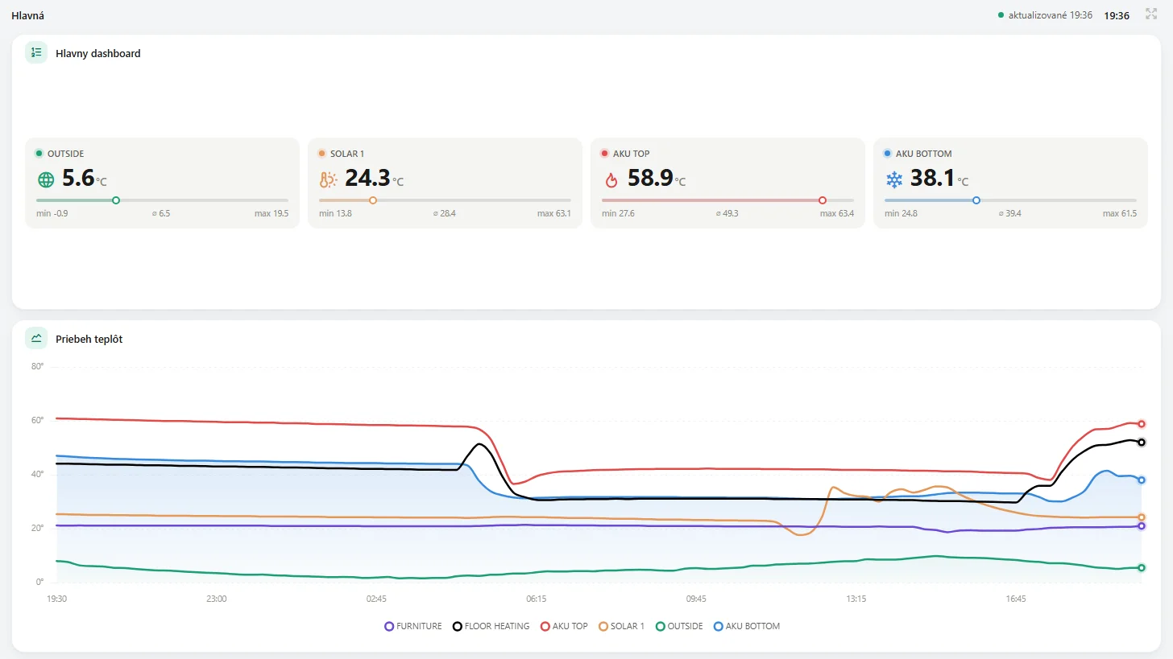
Task: Click the AKU TOP temperature range handle
Action: pos(823,200)
